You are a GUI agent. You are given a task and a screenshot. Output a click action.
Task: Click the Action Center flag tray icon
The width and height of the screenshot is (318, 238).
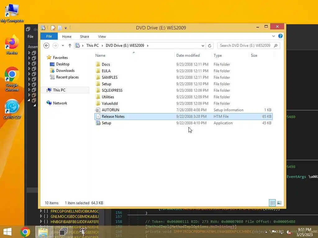[274, 232]
